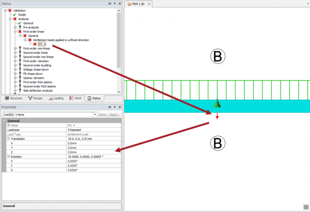
Task: Click the question icon beside Seismic vibration
Action: [20, 78]
